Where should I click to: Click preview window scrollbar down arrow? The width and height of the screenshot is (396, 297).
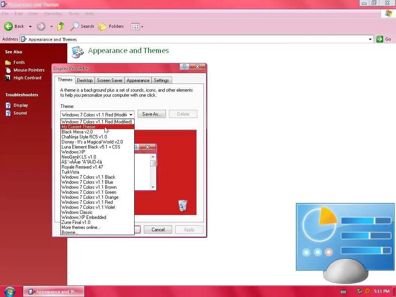pyautogui.click(x=153, y=187)
